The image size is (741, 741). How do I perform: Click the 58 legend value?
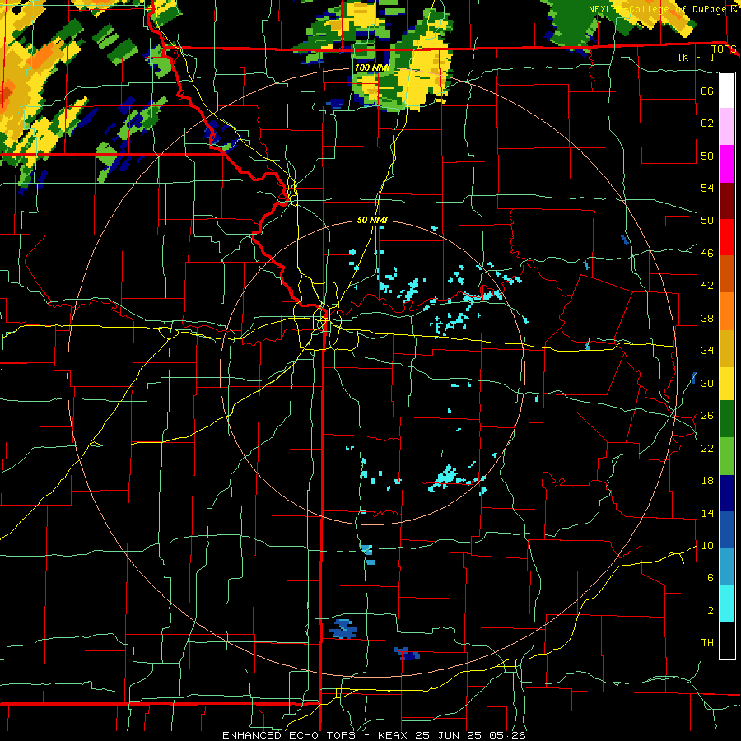(707, 156)
